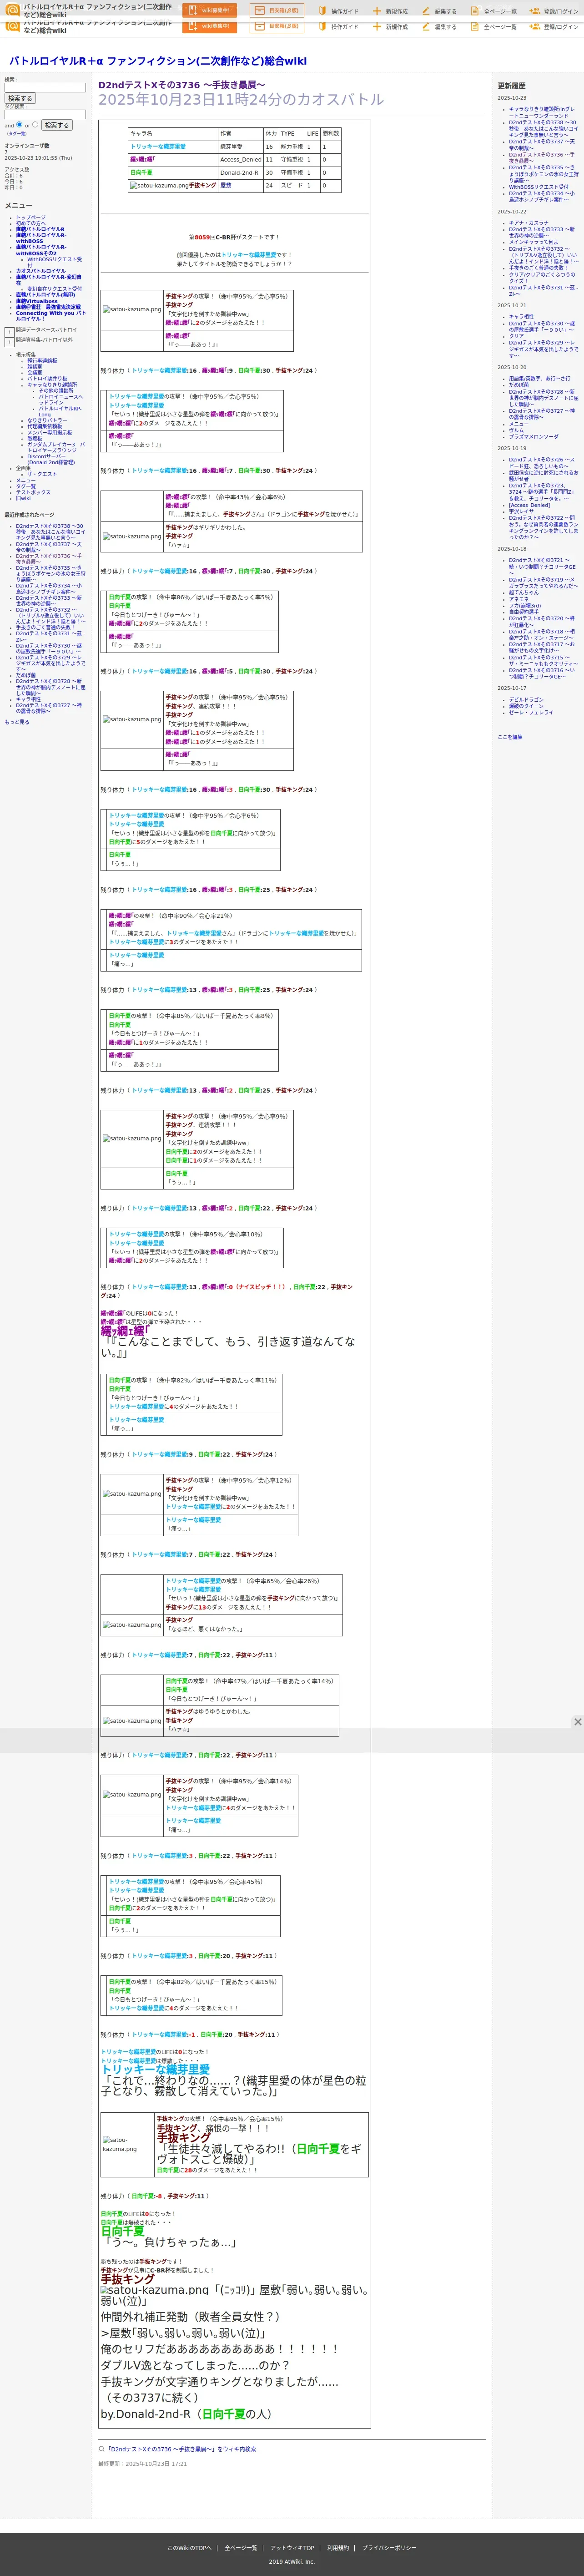Open the 初めての方へ menu link
This screenshot has width=584, height=2576.
coord(30,223)
